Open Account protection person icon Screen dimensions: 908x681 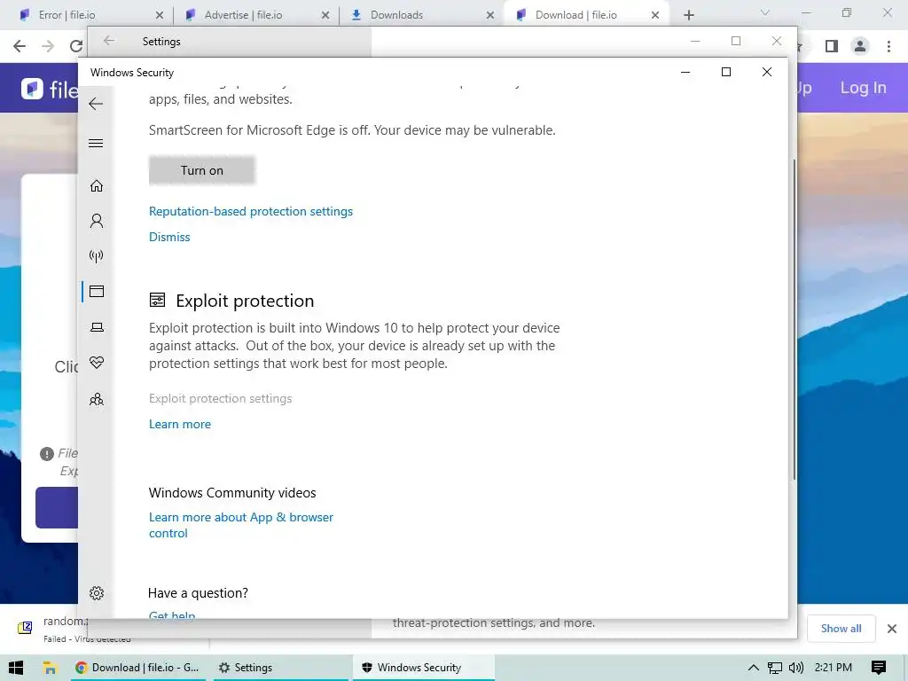tap(97, 221)
